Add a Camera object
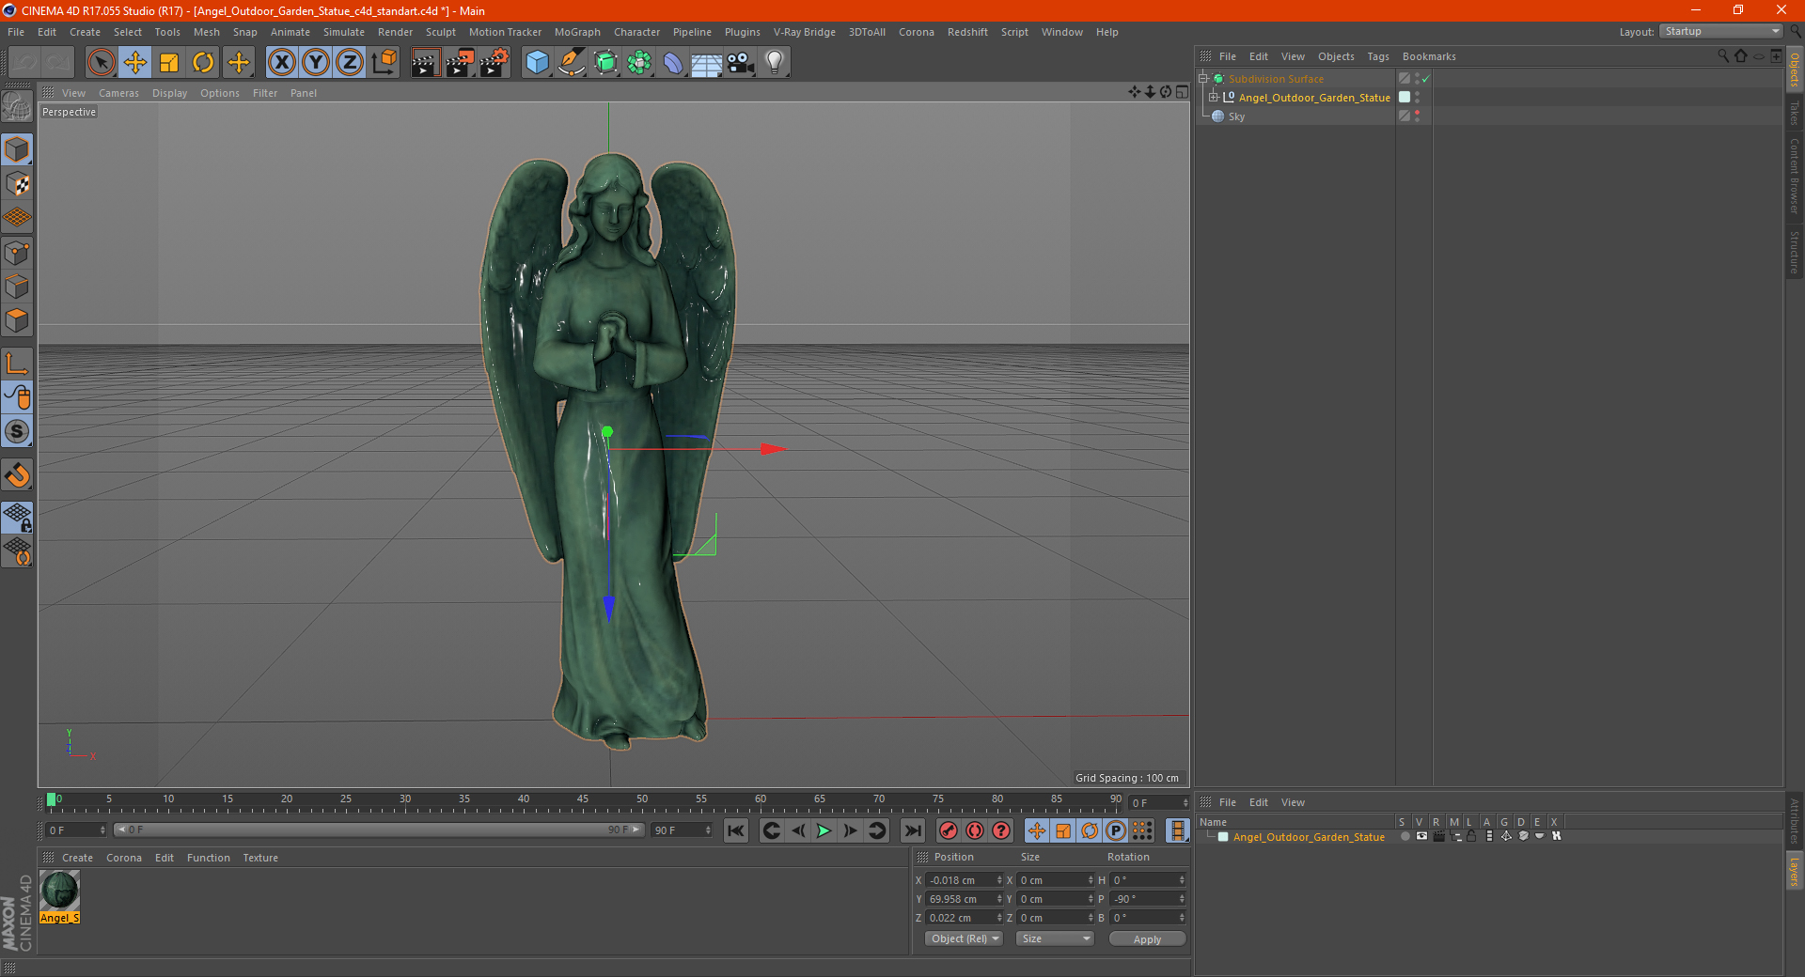 point(741,63)
